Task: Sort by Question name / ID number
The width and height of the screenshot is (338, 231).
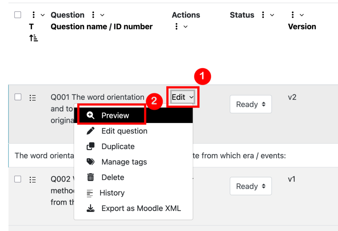Action: (x=101, y=27)
